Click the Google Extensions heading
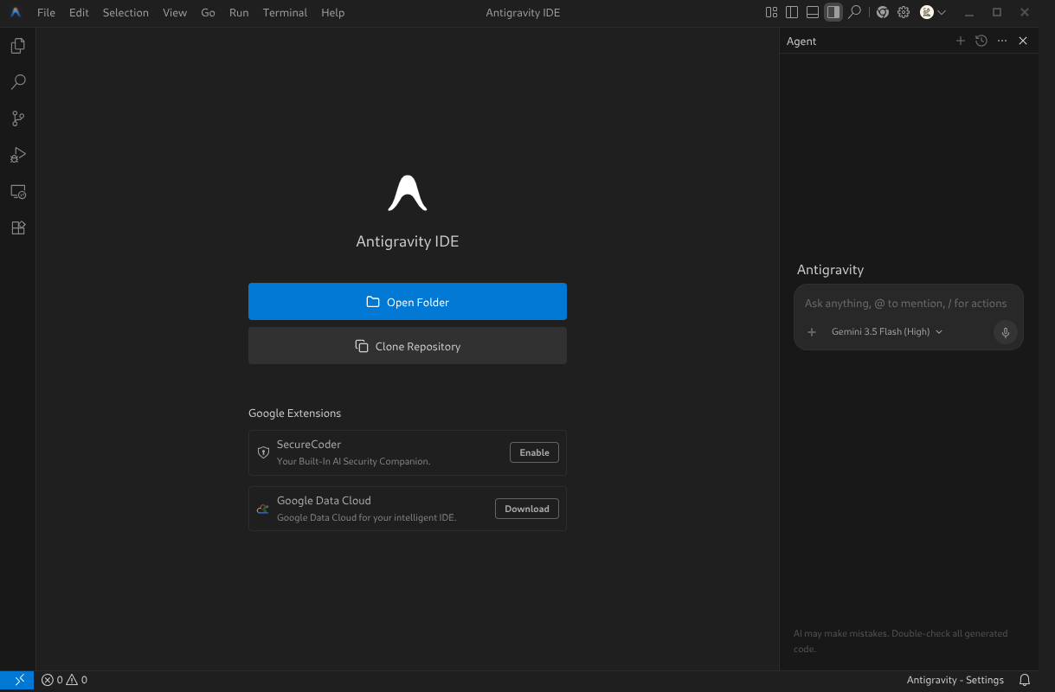Viewport: 1055px width, 692px height. 294,413
